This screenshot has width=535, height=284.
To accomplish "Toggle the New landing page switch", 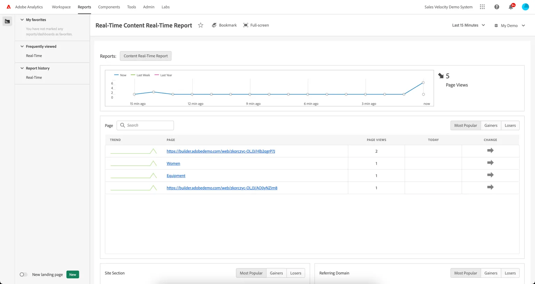I will [x=23, y=275].
